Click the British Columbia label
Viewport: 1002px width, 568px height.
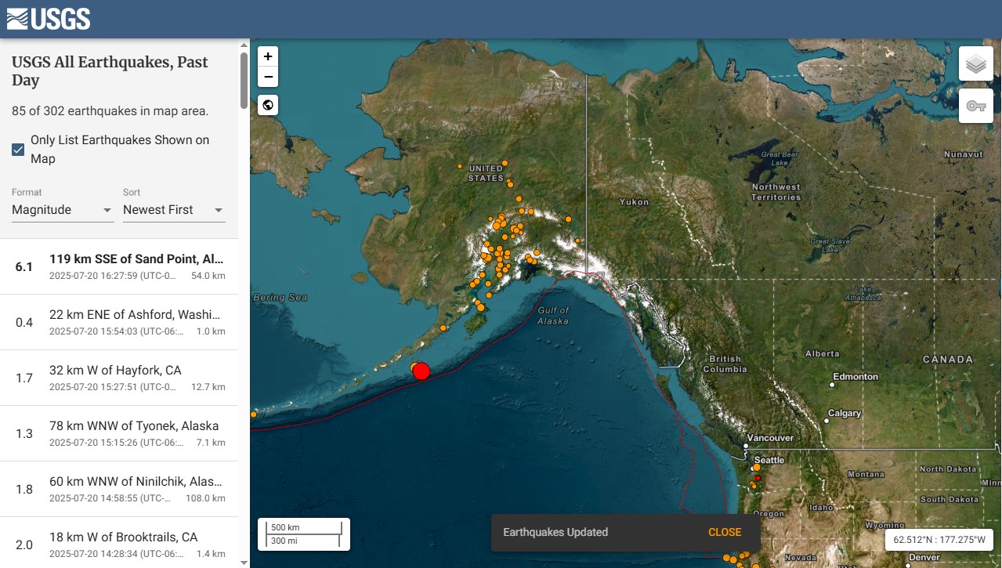click(725, 364)
